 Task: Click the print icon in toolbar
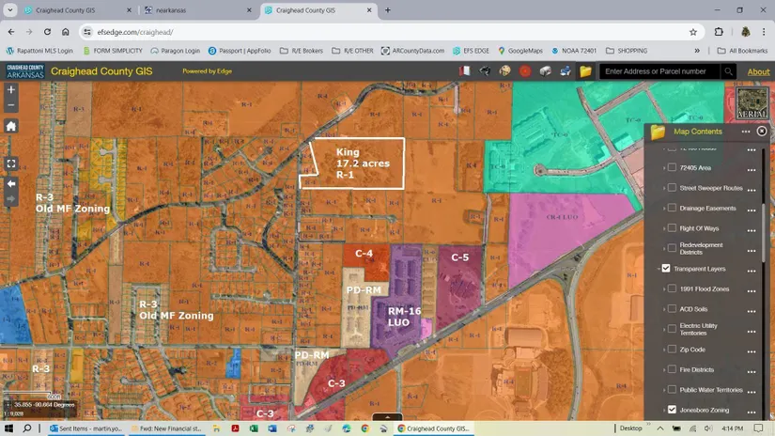coord(566,71)
